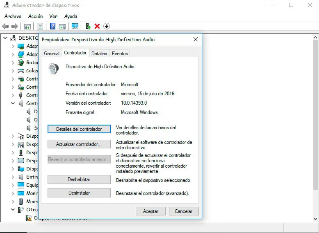Expand the Monitores tree node
This screenshot has width=319, height=233.
coord(13,193)
